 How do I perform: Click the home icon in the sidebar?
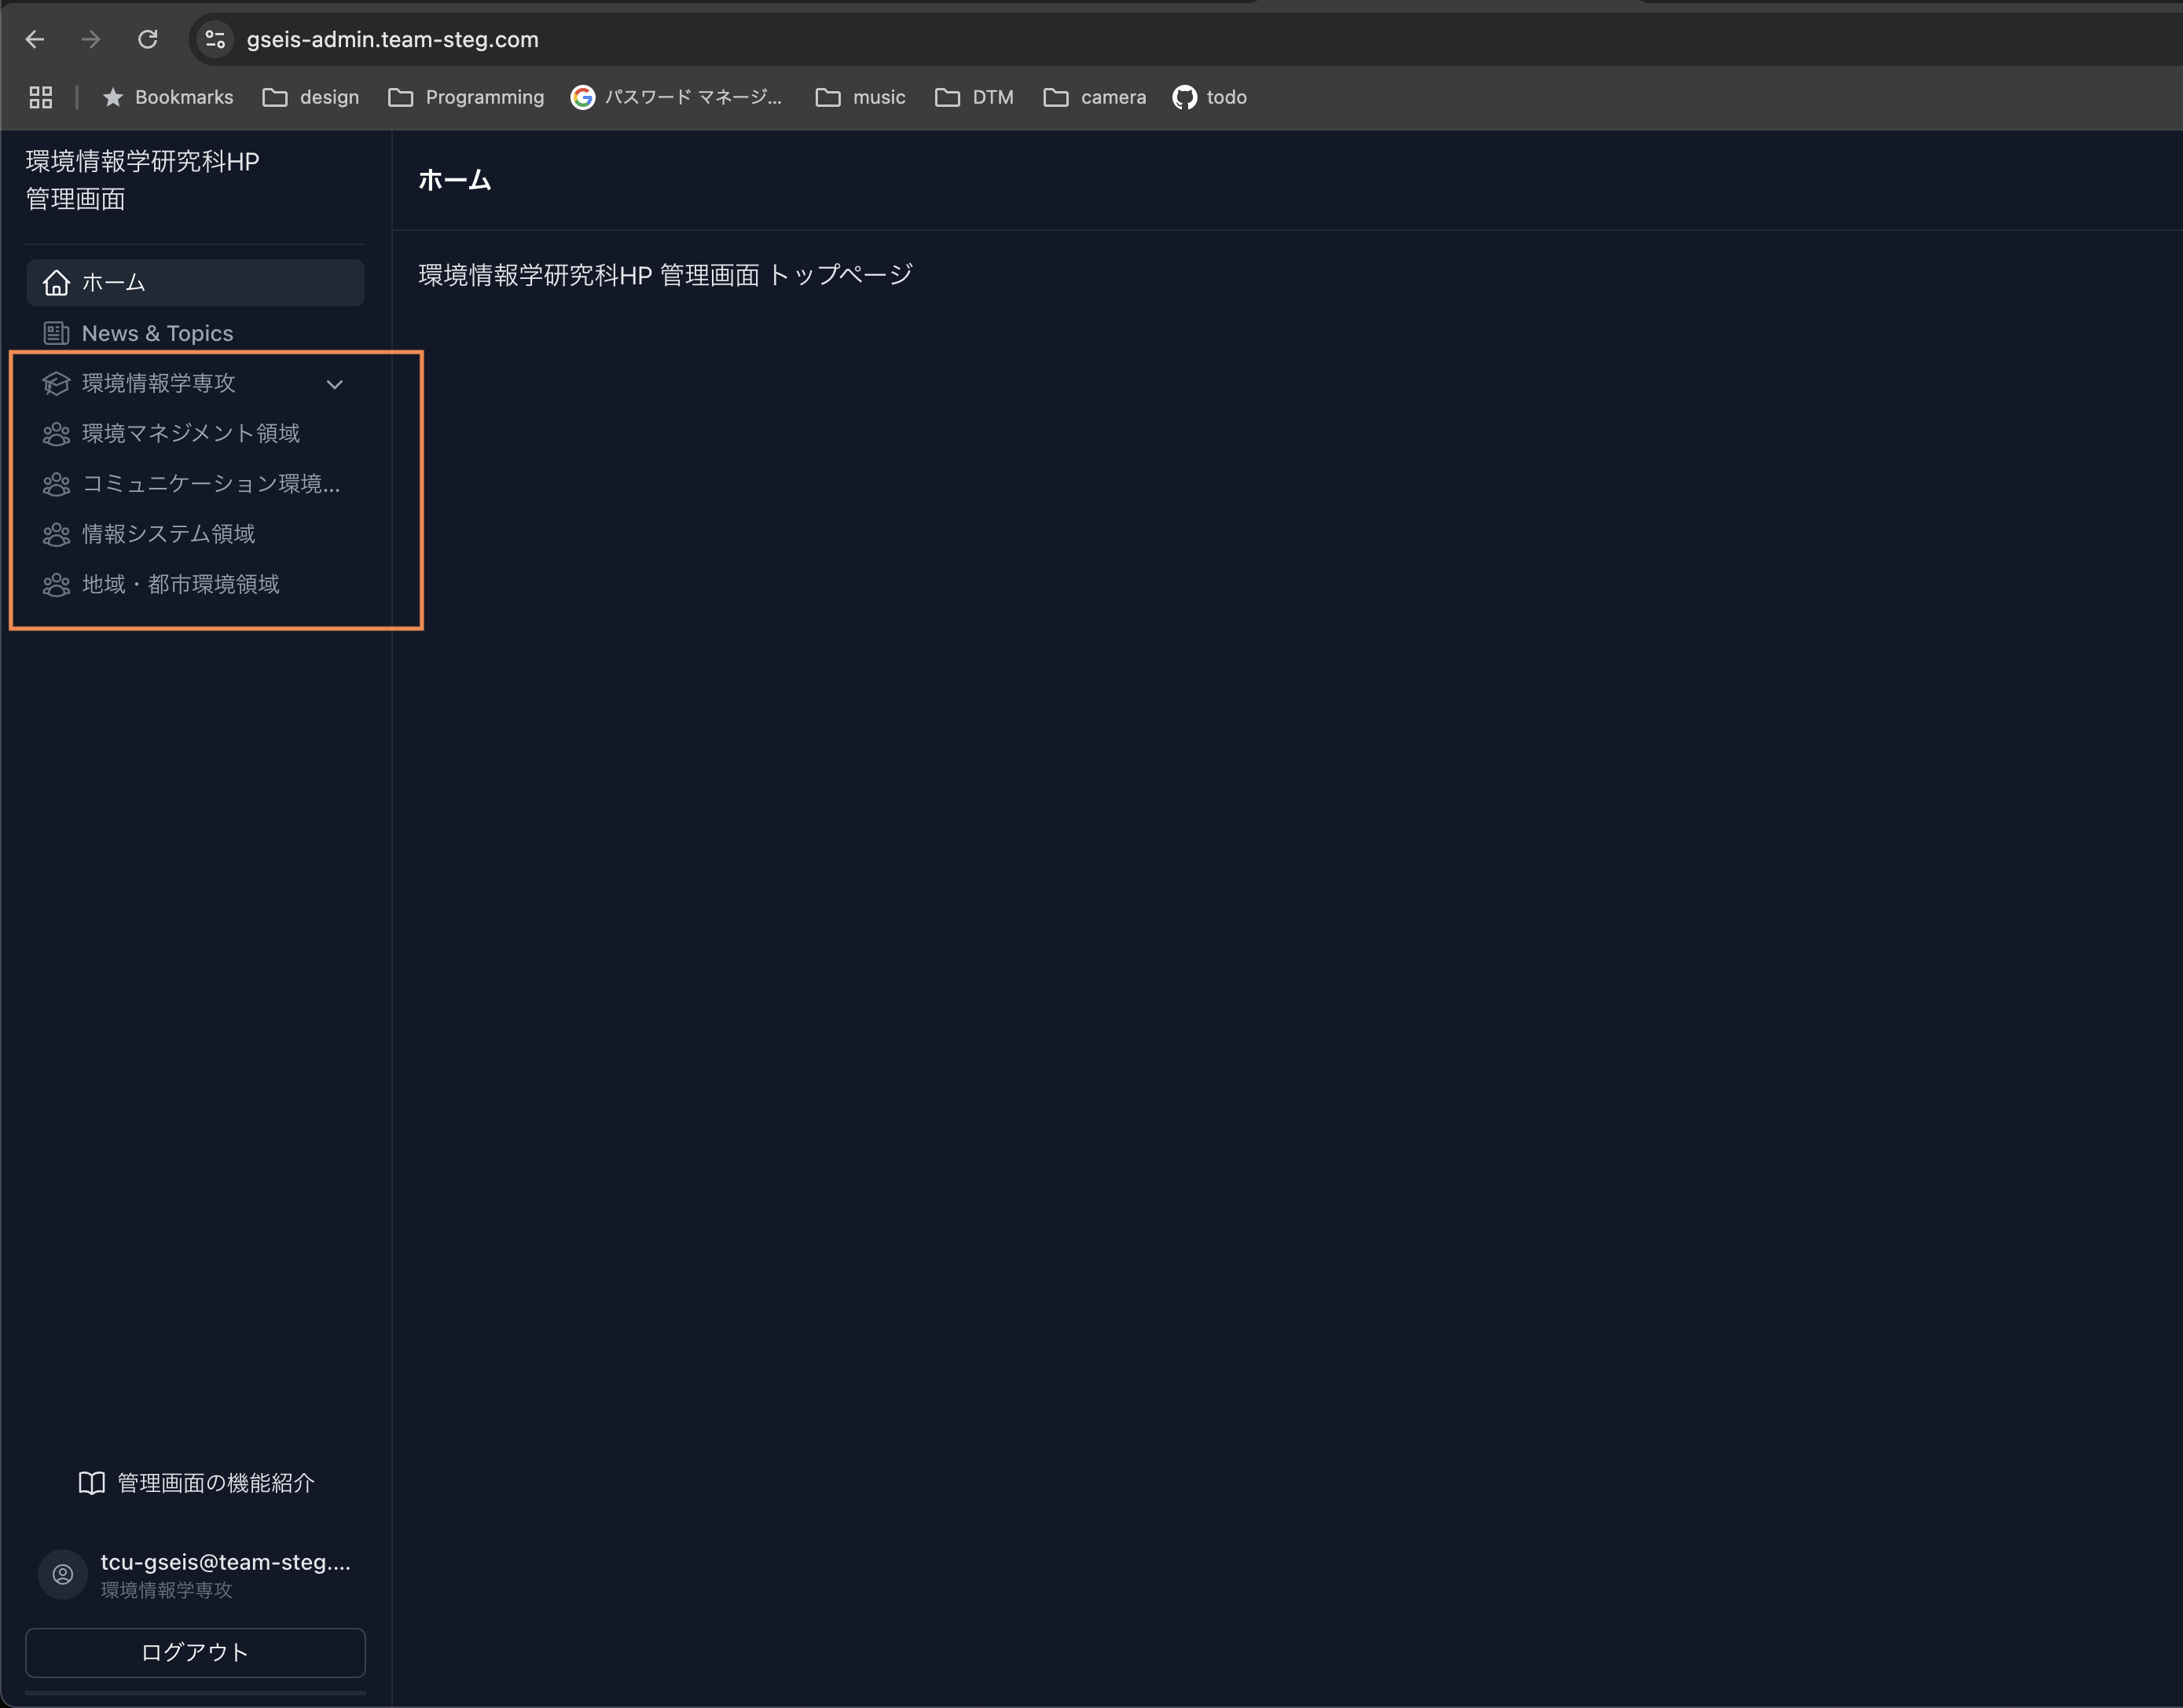tap(57, 283)
